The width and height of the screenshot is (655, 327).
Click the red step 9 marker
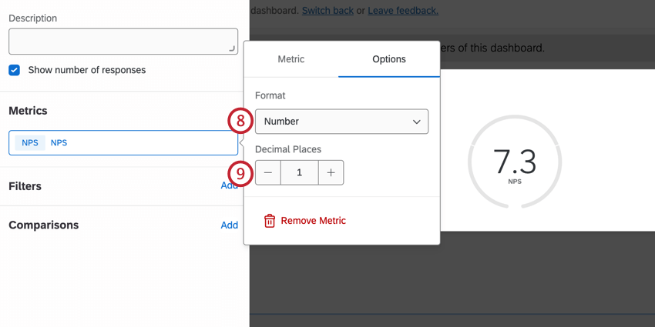click(x=240, y=173)
